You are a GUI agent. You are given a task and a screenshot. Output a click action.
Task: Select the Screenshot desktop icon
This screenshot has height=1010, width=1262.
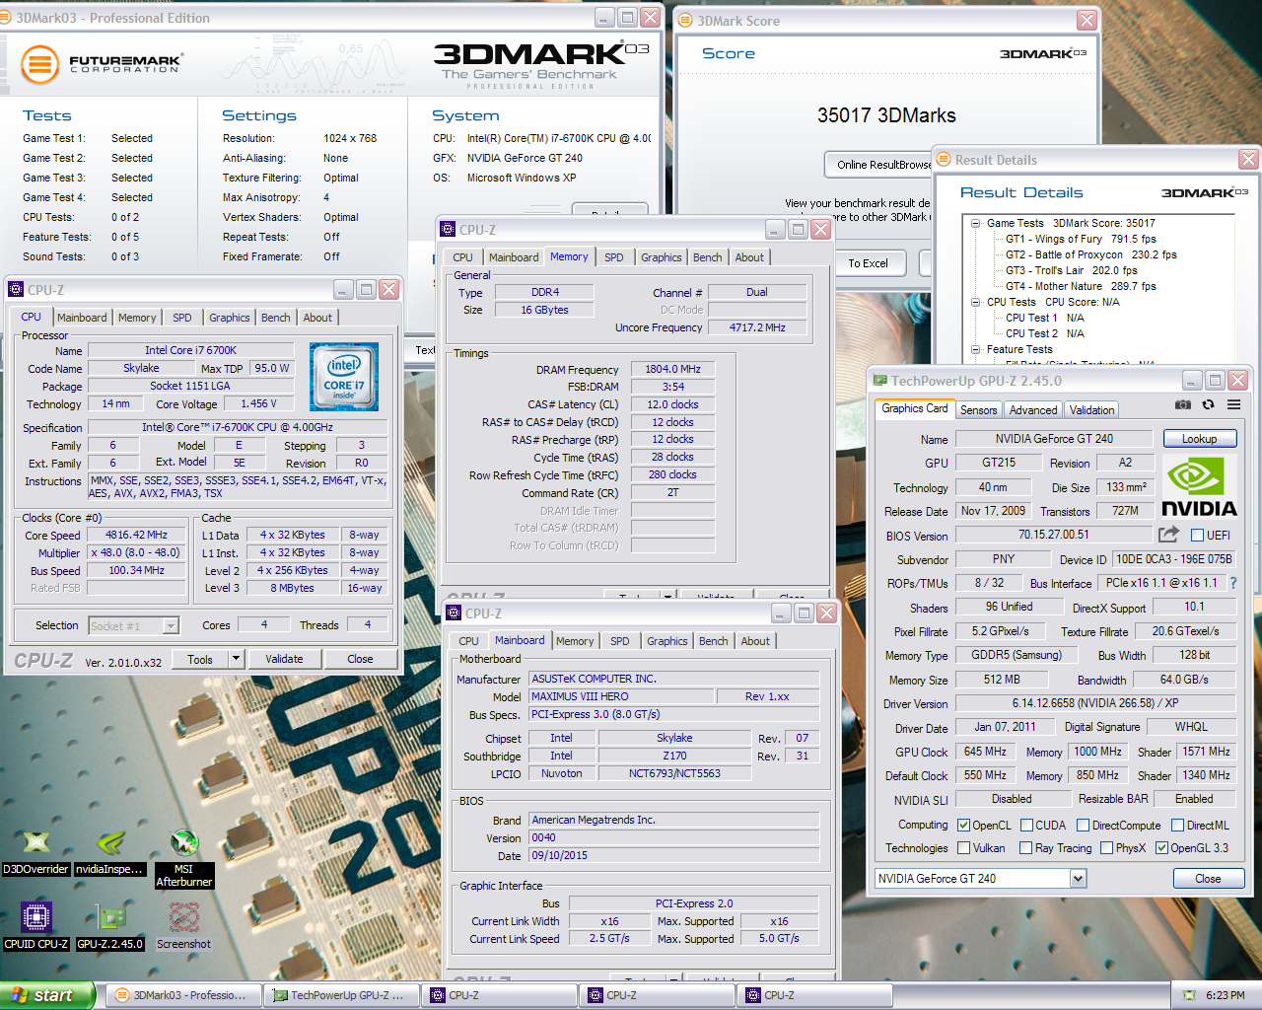(184, 927)
